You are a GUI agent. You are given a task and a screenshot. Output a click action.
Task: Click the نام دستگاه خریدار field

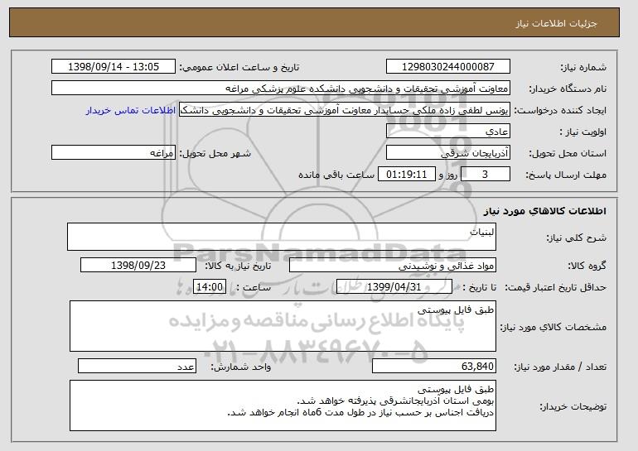(281, 89)
